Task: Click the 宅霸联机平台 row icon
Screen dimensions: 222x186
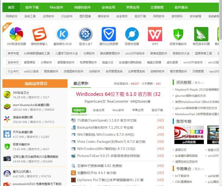Action: tap(73, 173)
